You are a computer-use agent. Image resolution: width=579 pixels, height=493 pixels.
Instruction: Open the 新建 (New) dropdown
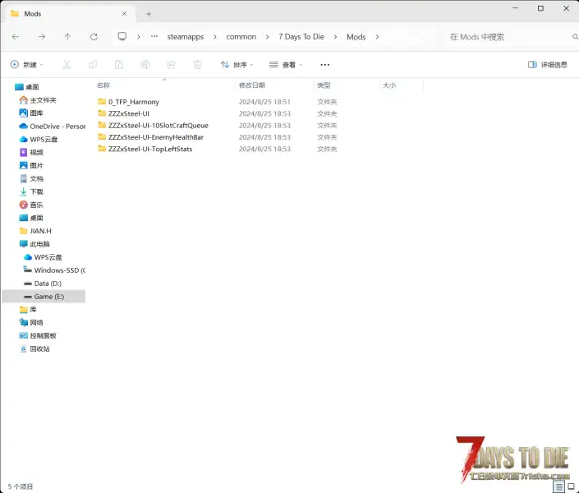pyautogui.click(x=26, y=65)
